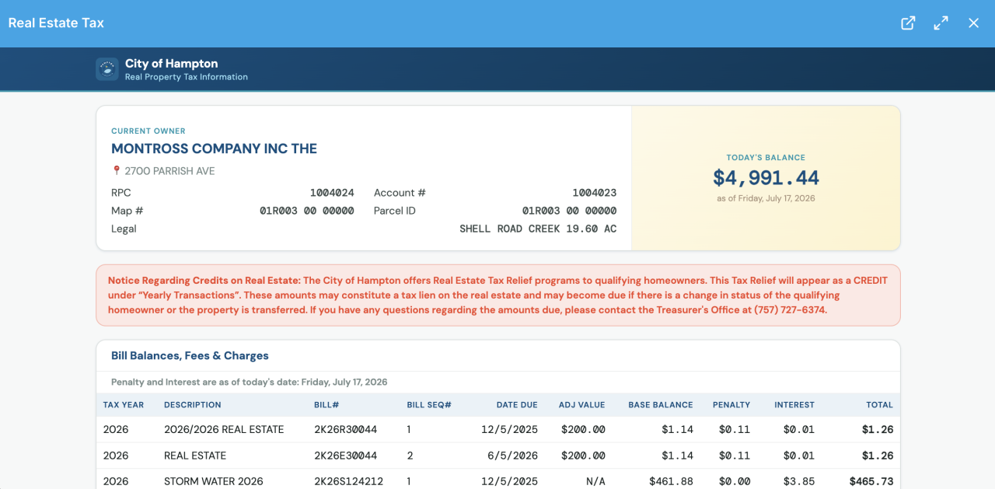Click the Penalty and Interest date note
Image resolution: width=995 pixels, height=489 pixels.
(x=250, y=382)
